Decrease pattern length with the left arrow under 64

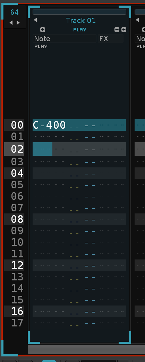(x=11, y=23)
